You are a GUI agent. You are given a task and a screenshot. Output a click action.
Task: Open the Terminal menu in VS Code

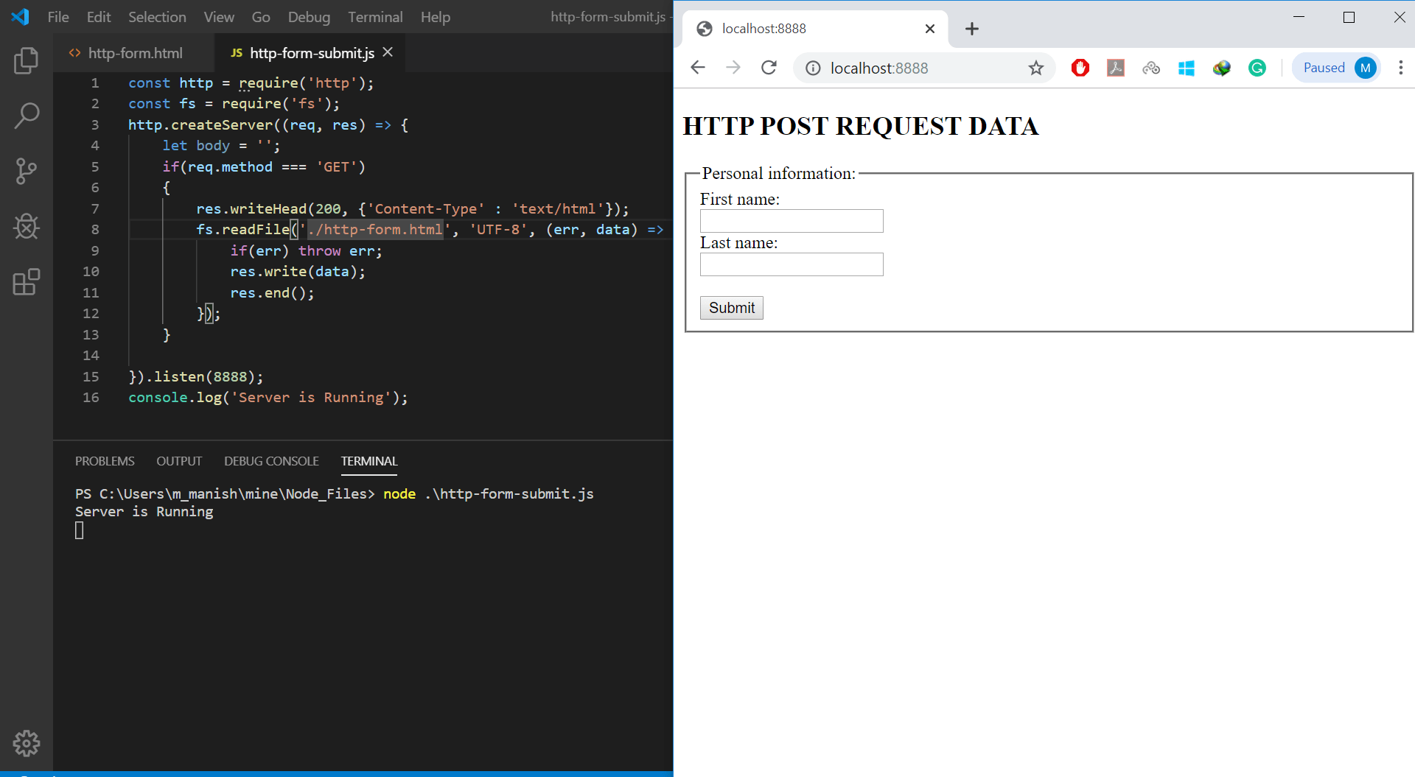coord(375,16)
